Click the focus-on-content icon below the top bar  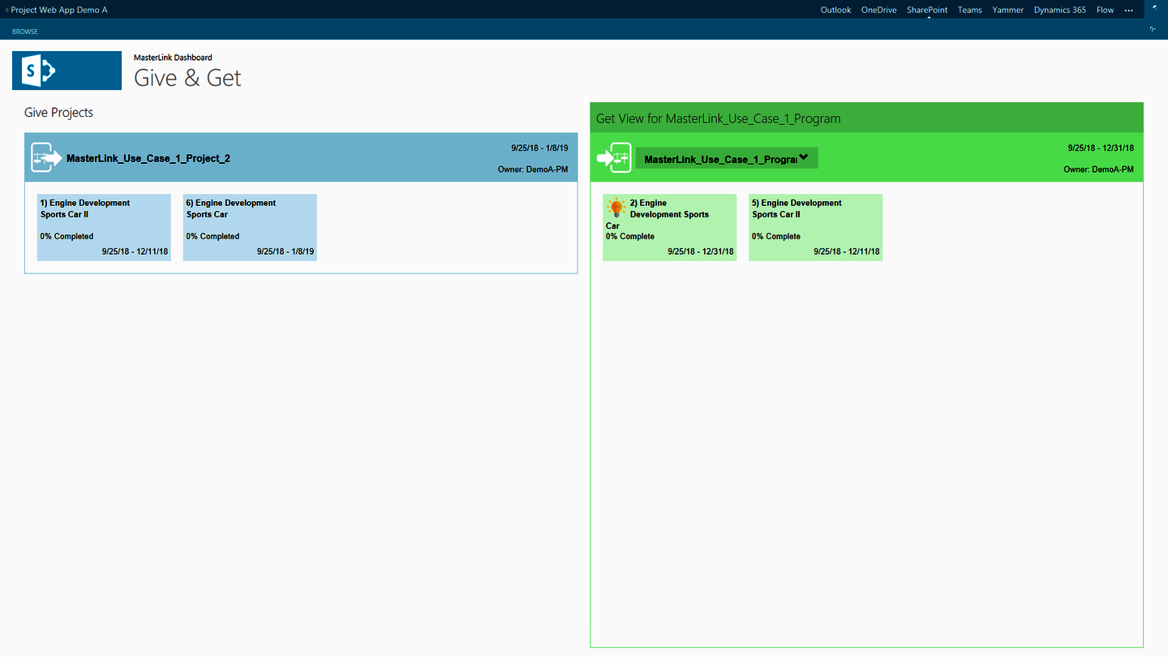pyautogui.click(x=1153, y=29)
